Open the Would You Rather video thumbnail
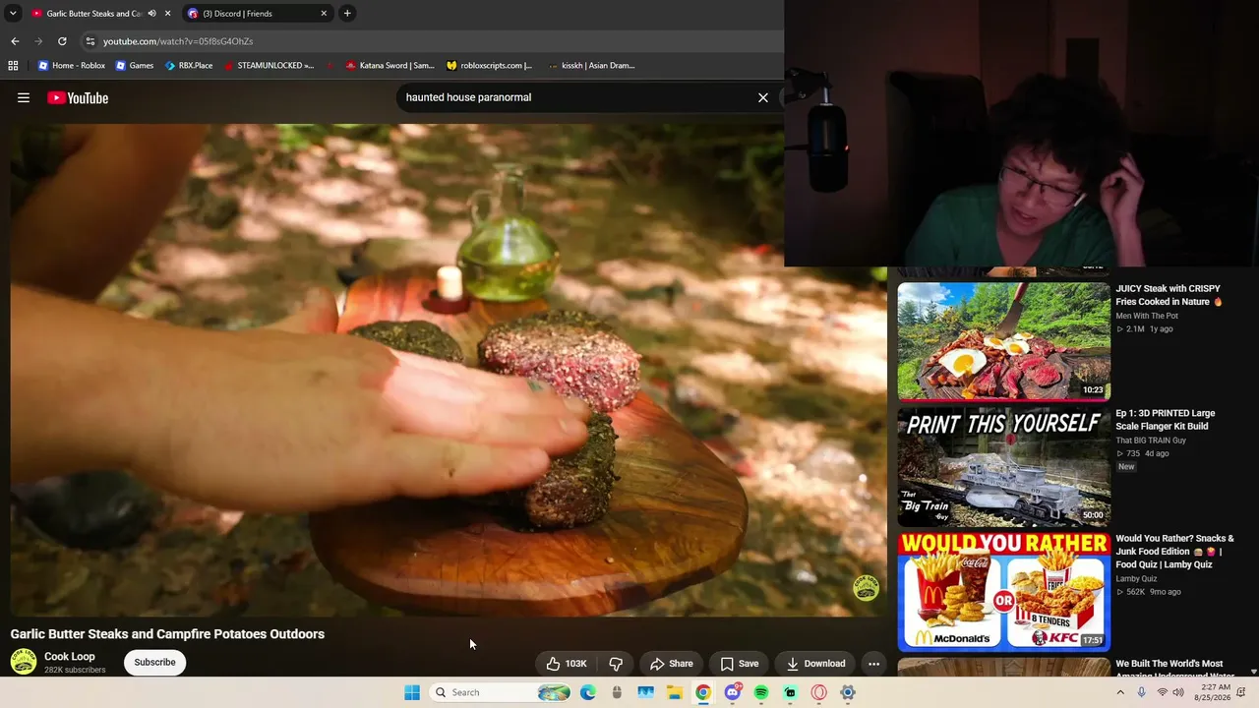 click(1003, 592)
